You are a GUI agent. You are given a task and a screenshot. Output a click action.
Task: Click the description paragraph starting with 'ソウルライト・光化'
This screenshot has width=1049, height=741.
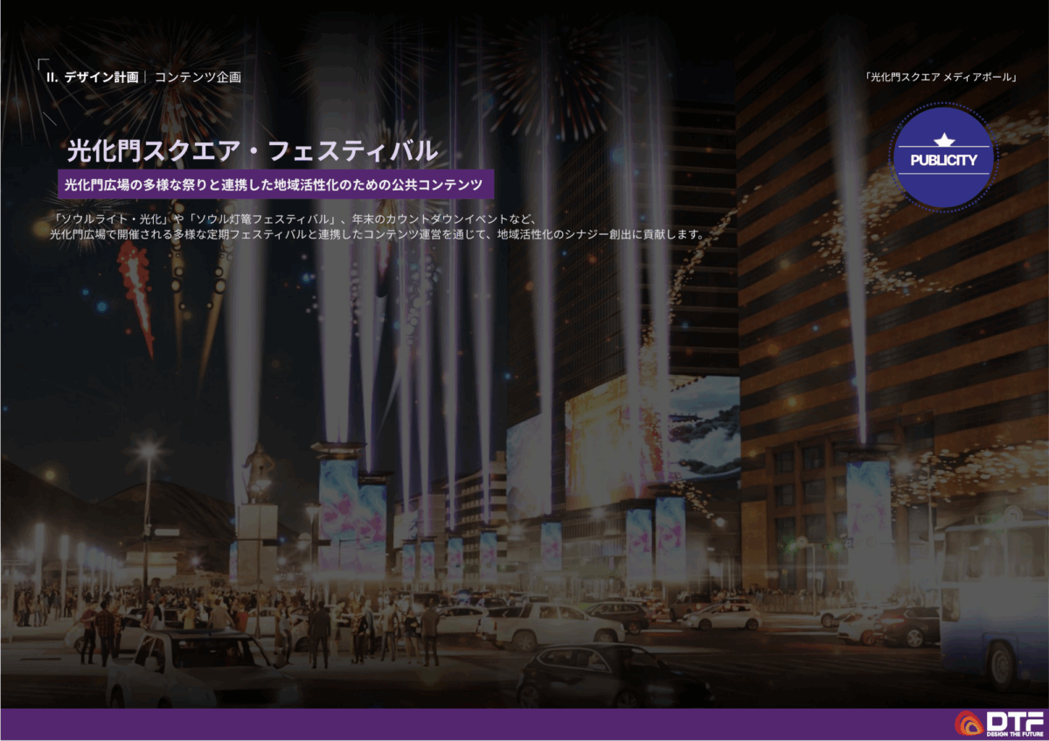coord(376,226)
